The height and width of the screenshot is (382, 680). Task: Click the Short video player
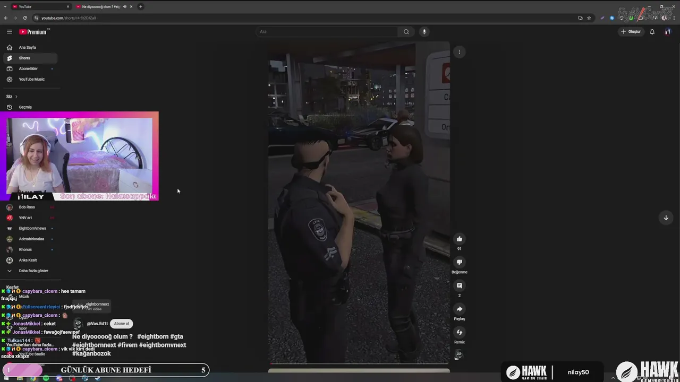359,202
